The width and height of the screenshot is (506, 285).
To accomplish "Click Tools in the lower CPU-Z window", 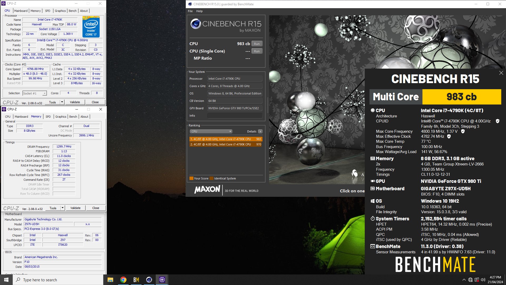I will (53, 208).
